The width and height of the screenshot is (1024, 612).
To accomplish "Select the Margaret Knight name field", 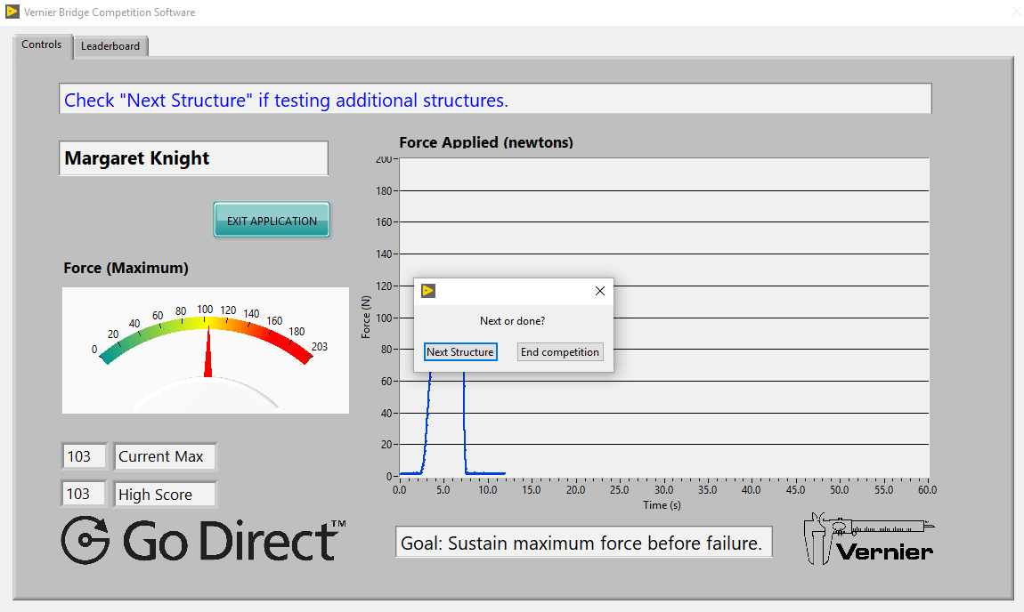I will tap(193, 157).
